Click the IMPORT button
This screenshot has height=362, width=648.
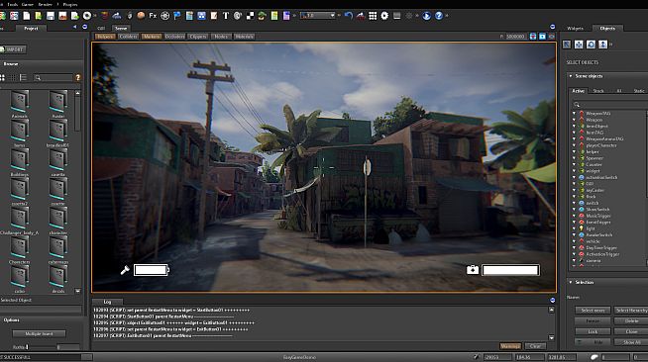click(x=13, y=49)
